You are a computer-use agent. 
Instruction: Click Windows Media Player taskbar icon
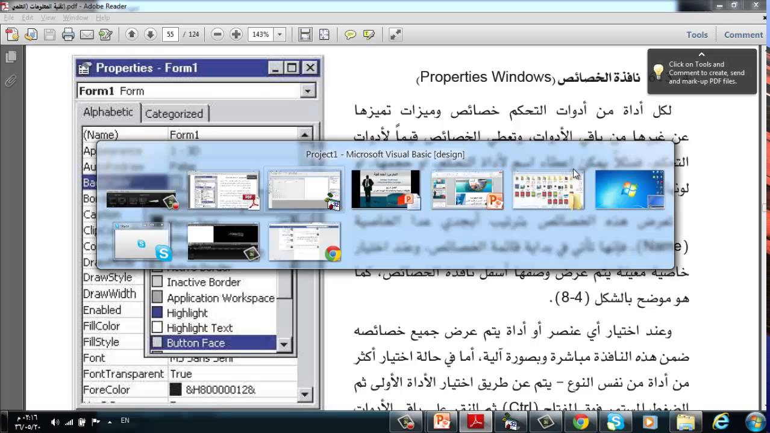click(x=649, y=422)
